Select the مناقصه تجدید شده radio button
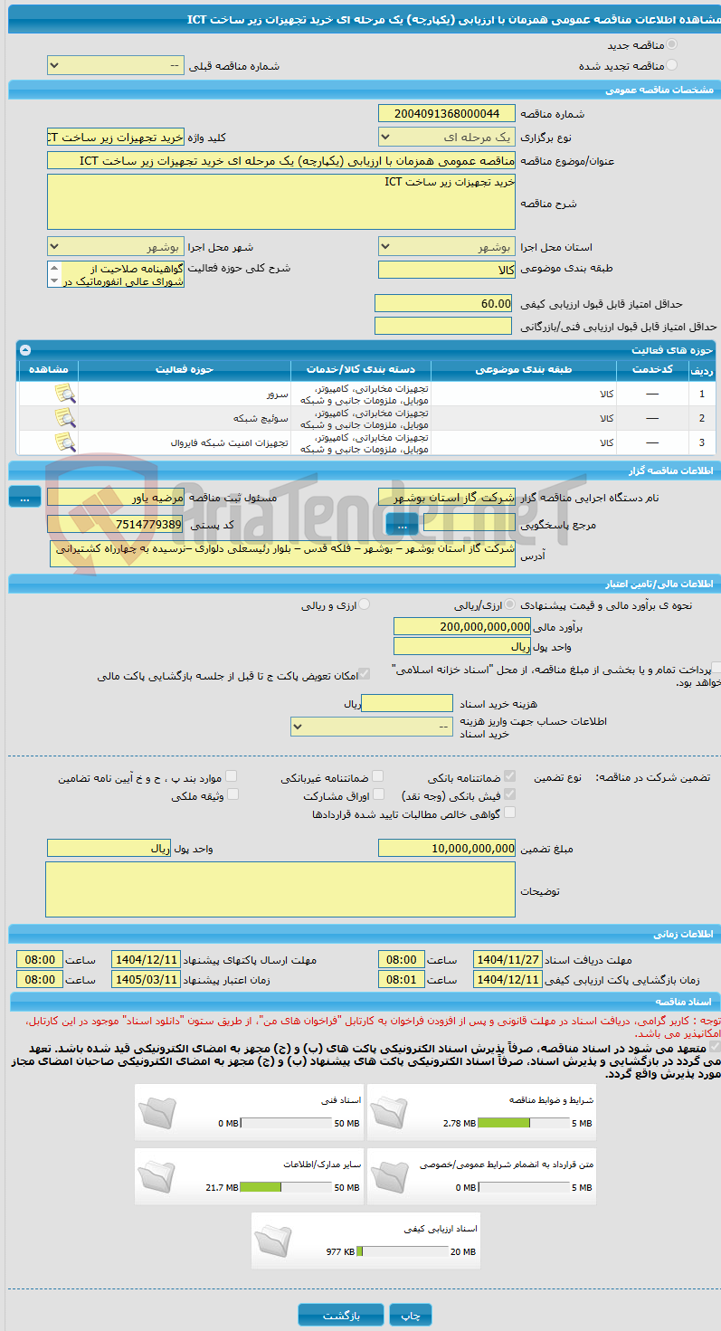This screenshot has height=1331, width=721. (671, 65)
